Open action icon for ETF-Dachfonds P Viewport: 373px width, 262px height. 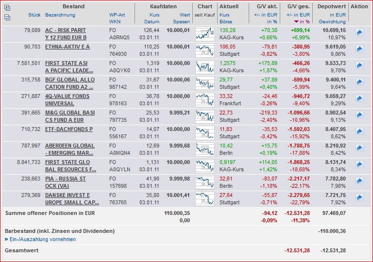[359, 131]
